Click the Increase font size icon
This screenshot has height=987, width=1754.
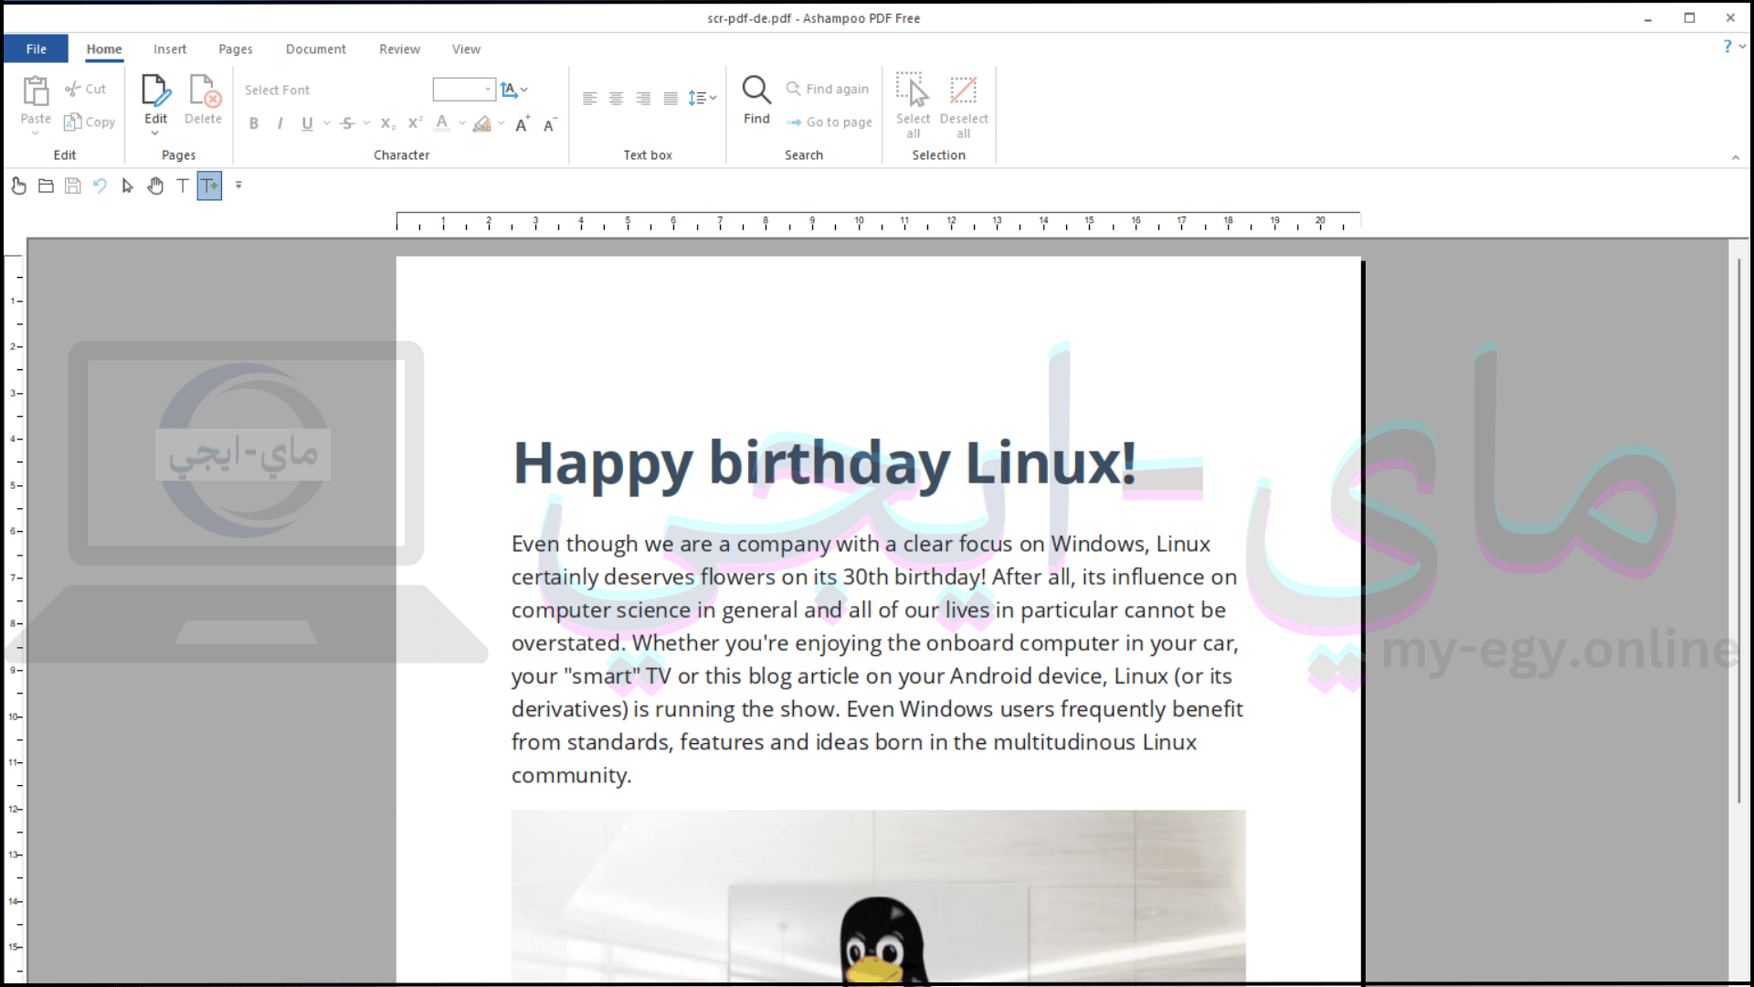[x=523, y=124]
